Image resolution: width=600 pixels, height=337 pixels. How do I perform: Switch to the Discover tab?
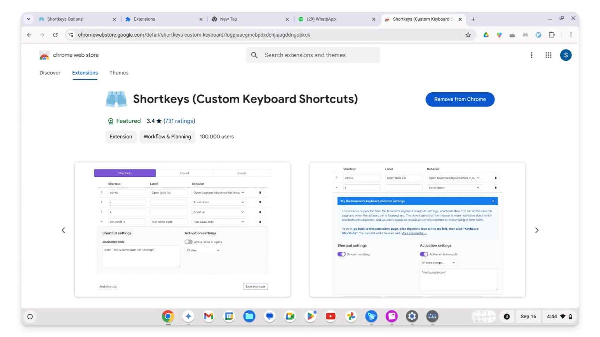[x=50, y=73]
